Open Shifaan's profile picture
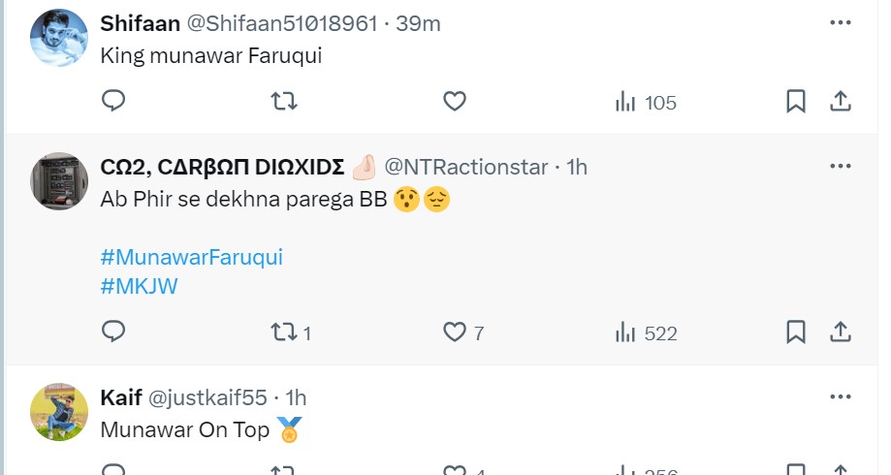Viewport: 891px width, 475px height. point(59,40)
